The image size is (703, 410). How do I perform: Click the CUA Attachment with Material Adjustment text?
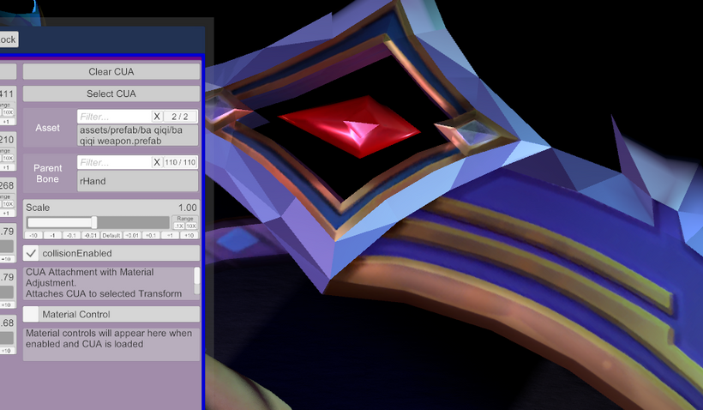click(x=90, y=278)
